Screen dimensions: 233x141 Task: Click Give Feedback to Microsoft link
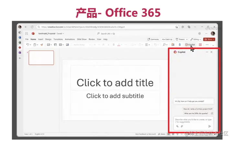146,134
